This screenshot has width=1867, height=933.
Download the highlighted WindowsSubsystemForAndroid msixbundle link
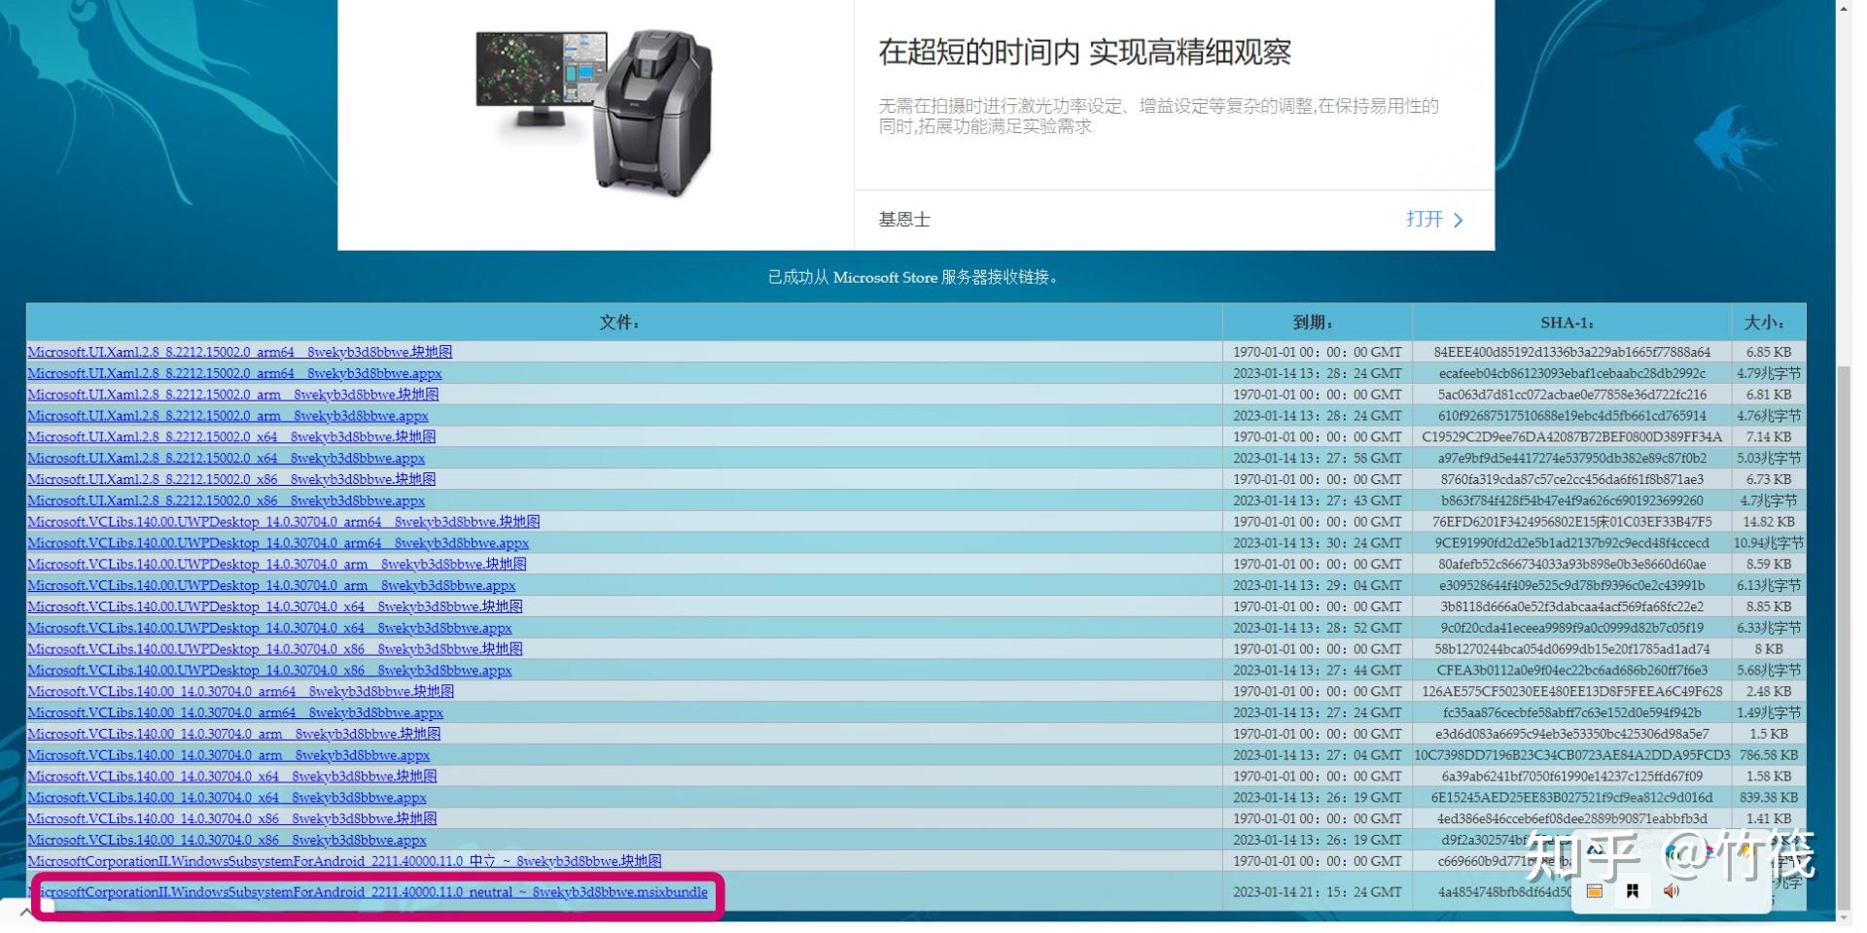[370, 891]
